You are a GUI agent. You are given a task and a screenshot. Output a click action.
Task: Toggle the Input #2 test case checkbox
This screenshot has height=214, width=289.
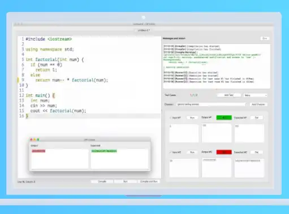coord(170,152)
